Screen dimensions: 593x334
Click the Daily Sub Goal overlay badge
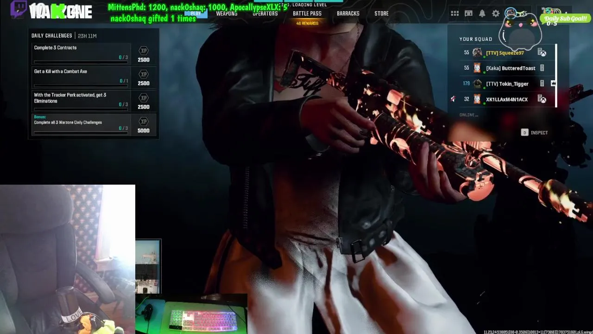coord(566,19)
